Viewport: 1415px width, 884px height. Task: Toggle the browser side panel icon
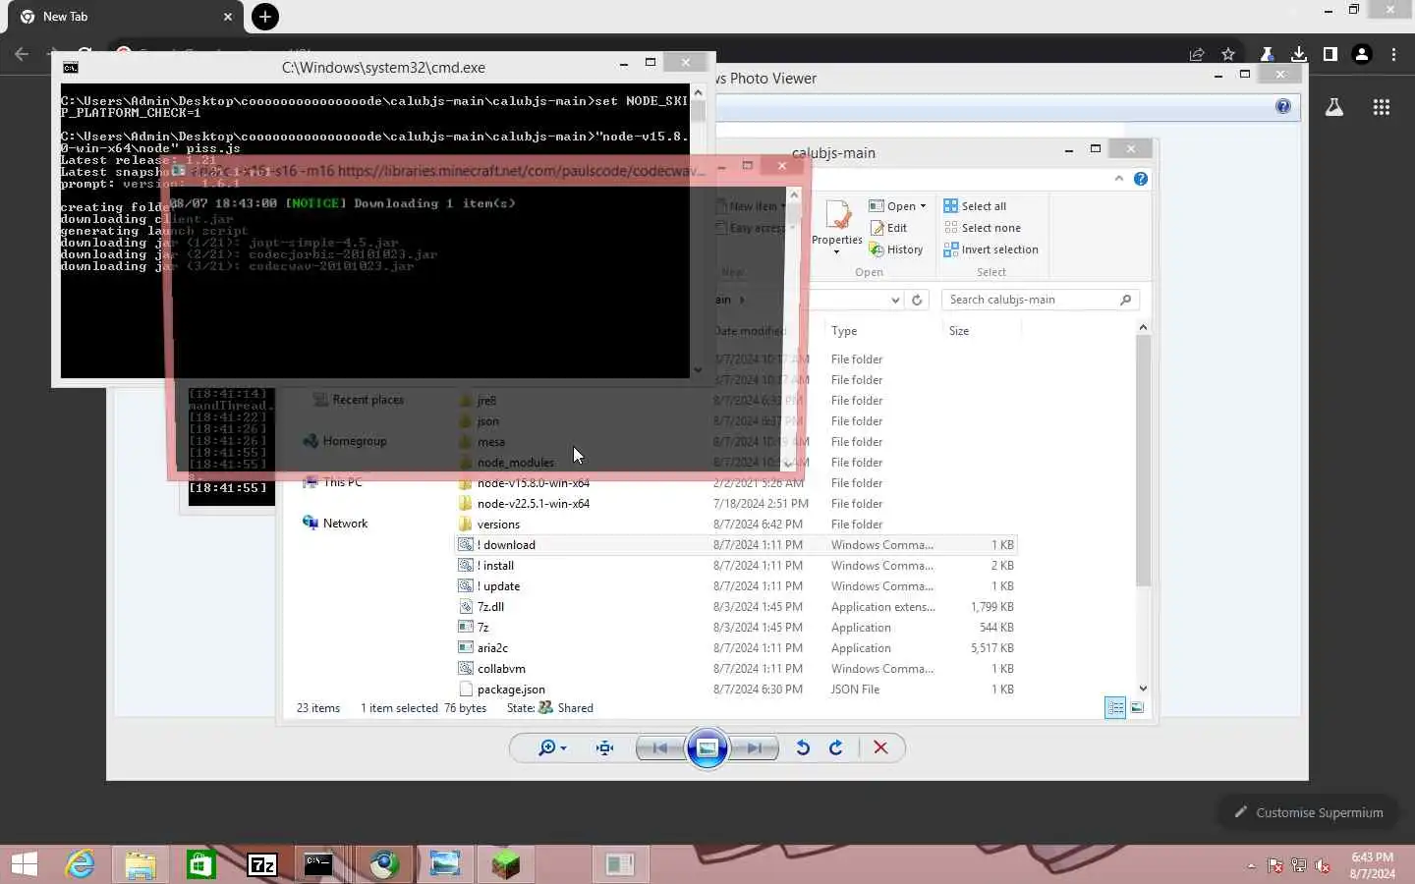click(1330, 54)
